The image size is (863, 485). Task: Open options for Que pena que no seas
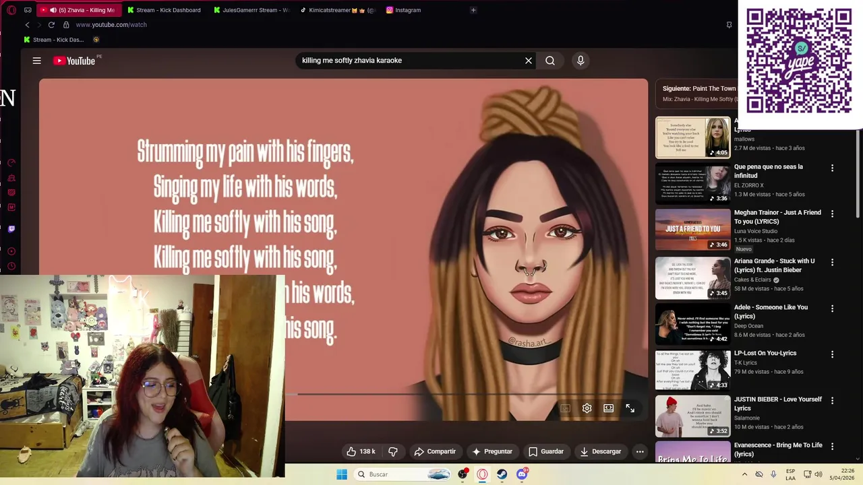click(832, 168)
